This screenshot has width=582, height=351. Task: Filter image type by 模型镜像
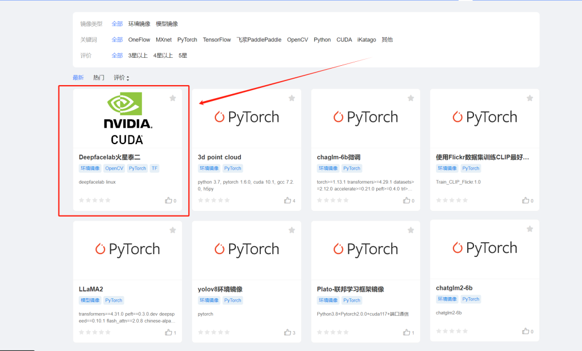[167, 24]
